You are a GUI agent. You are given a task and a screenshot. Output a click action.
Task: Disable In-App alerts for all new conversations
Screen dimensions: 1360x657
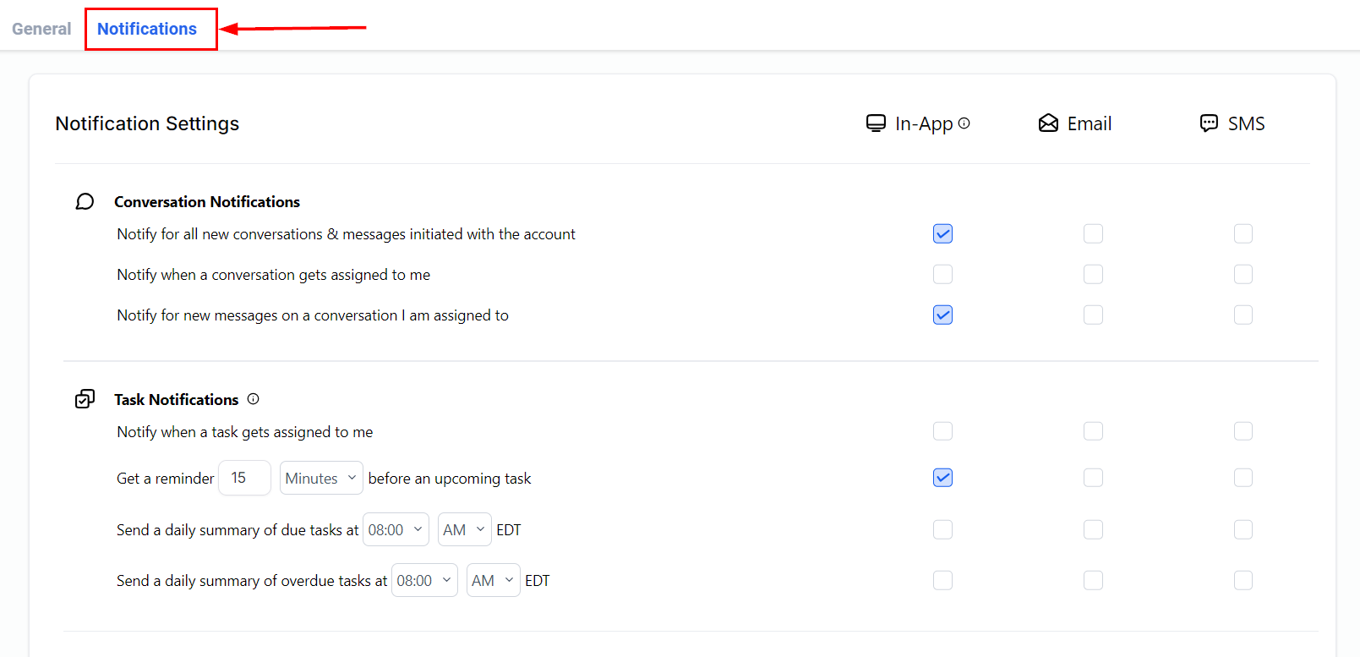(x=942, y=233)
